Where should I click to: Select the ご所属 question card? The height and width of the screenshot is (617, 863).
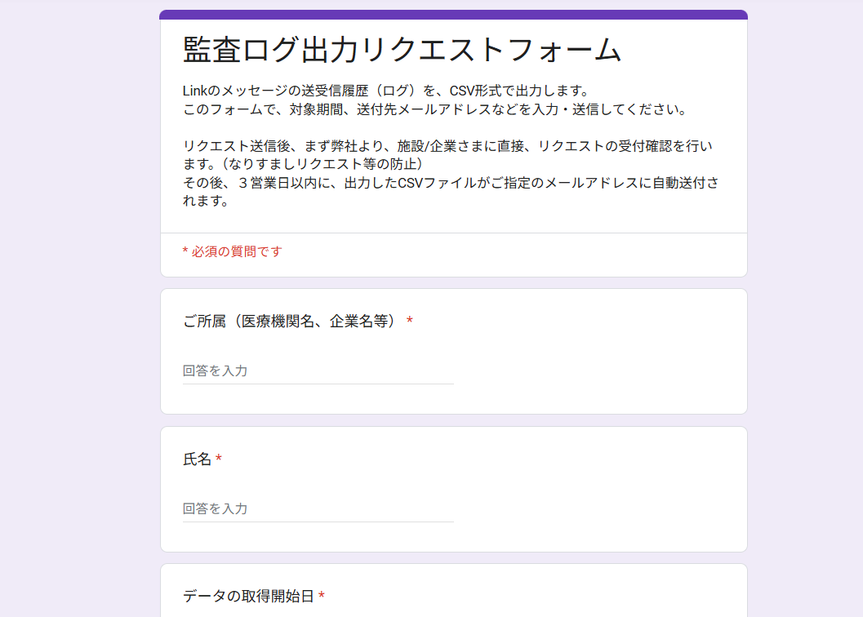(454, 351)
